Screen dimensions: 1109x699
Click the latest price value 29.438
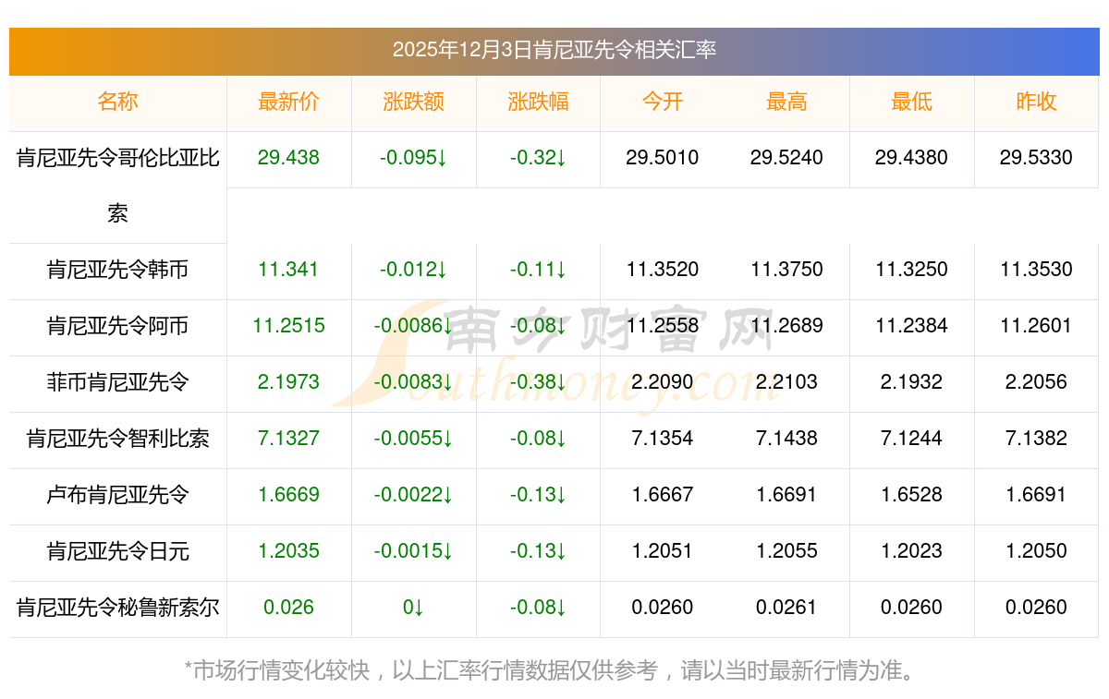tap(288, 158)
